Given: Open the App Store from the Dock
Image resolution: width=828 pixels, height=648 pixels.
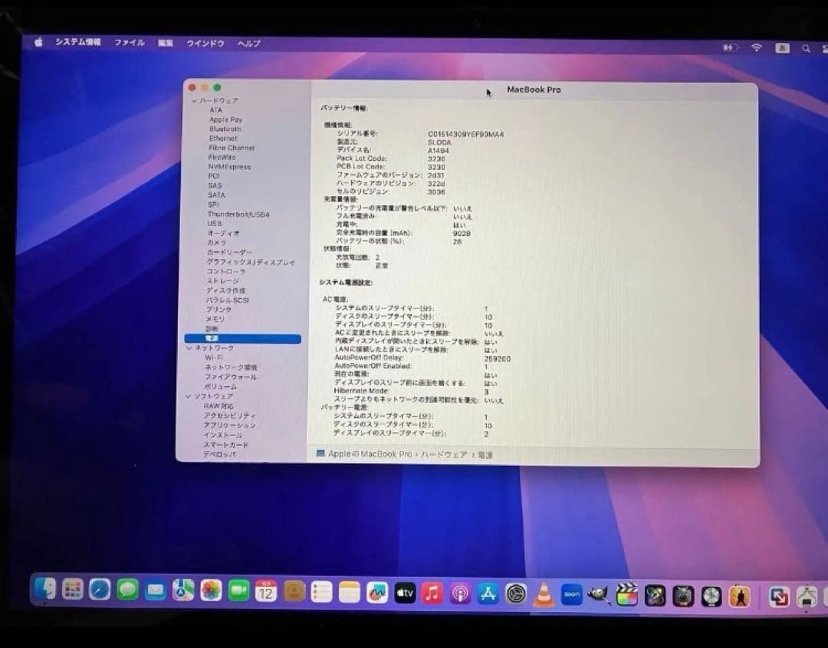Looking at the screenshot, I should pos(488,594).
